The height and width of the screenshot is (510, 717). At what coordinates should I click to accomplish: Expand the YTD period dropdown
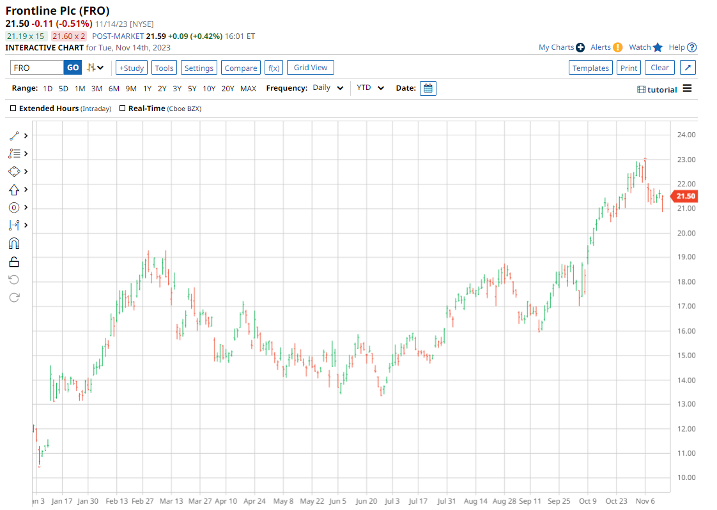click(x=371, y=88)
